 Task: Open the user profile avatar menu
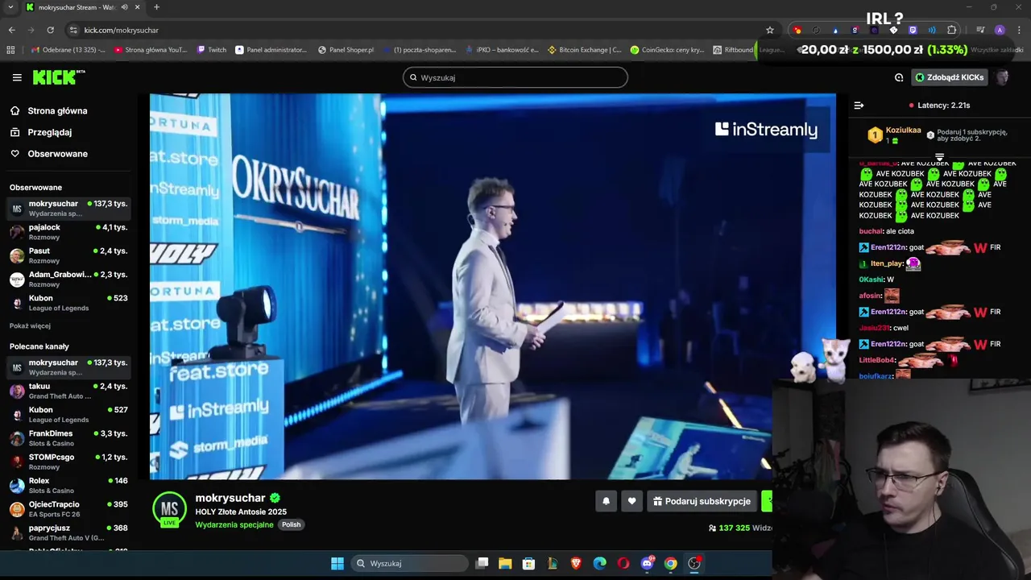(x=1002, y=77)
